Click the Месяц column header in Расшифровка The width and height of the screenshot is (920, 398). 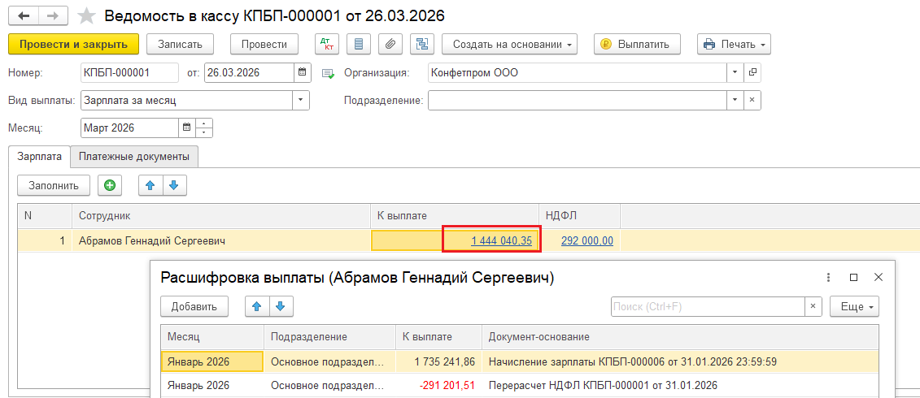212,337
